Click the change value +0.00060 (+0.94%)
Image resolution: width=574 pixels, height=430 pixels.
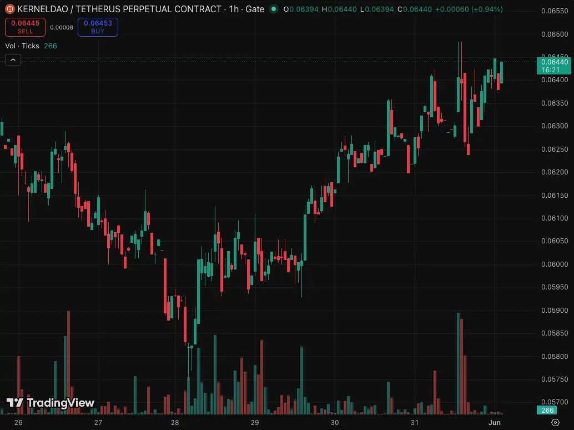tap(469, 9)
